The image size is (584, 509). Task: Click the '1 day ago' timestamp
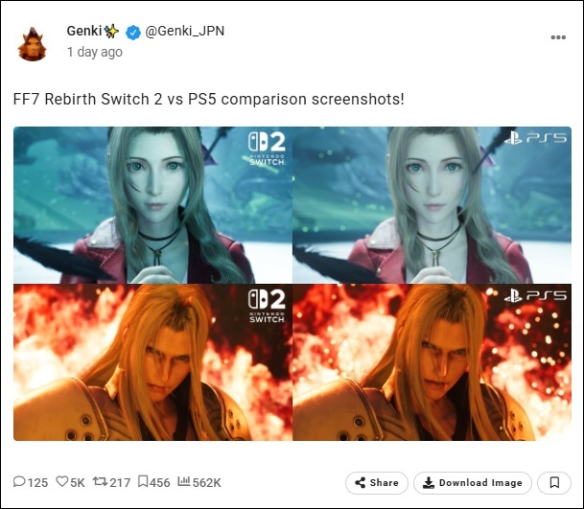tap(95, 52)
